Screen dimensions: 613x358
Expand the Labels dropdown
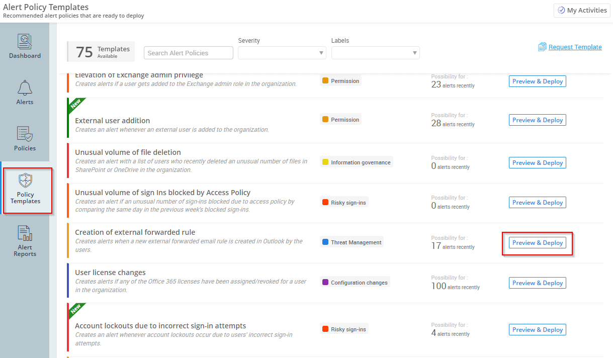click(x=376, y=52)
